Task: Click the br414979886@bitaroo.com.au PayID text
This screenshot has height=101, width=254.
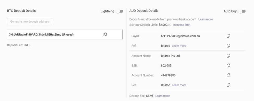Action: (180, 36)
